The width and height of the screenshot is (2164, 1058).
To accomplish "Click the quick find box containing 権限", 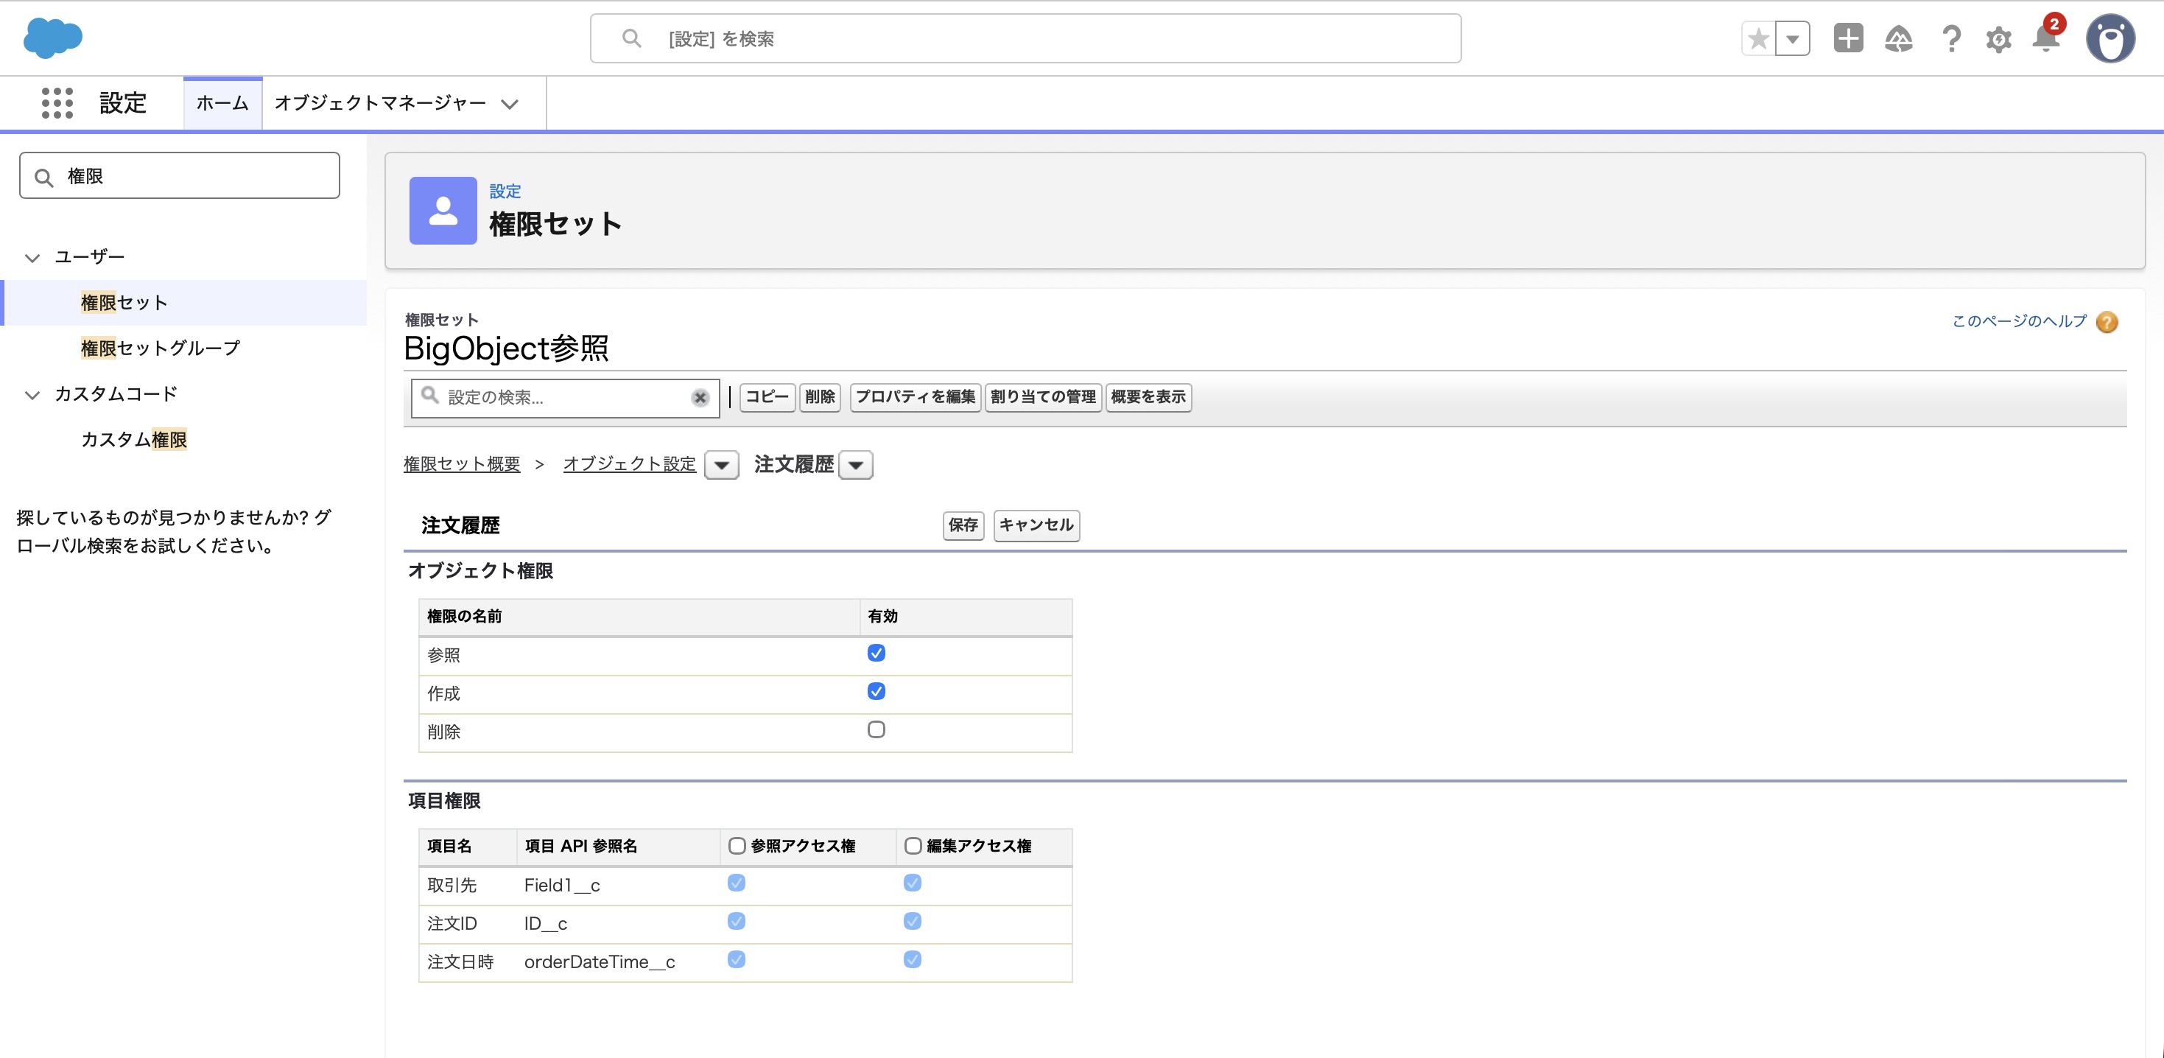I will 180,175.
